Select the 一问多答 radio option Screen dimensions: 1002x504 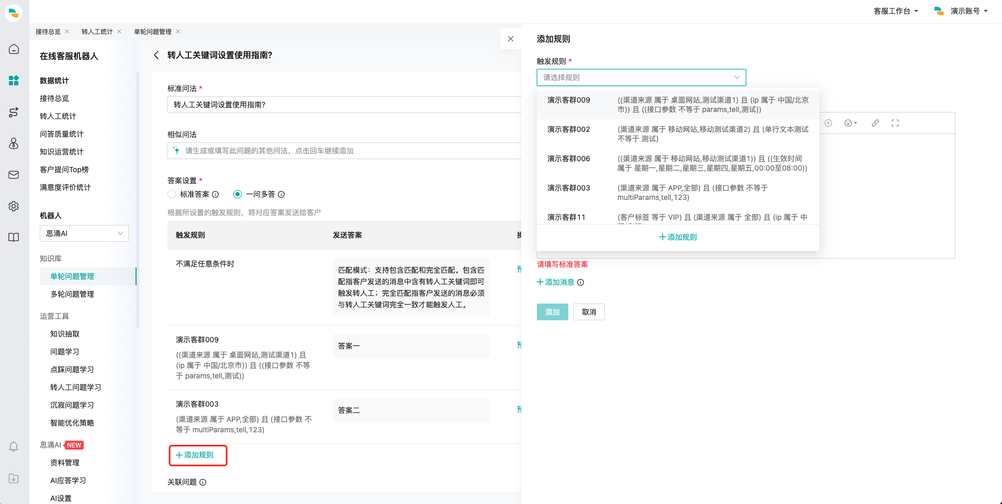point(238,194)
